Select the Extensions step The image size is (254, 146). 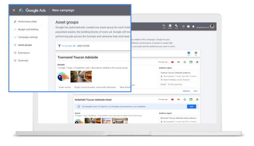point(24,53)
